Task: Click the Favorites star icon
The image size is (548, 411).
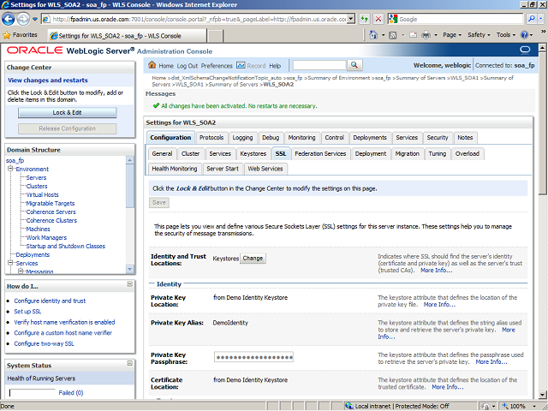Action: click(7, 35)
